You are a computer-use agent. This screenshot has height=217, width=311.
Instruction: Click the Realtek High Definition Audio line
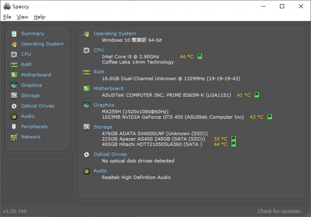pyautogui.click(x=136, y=177)
